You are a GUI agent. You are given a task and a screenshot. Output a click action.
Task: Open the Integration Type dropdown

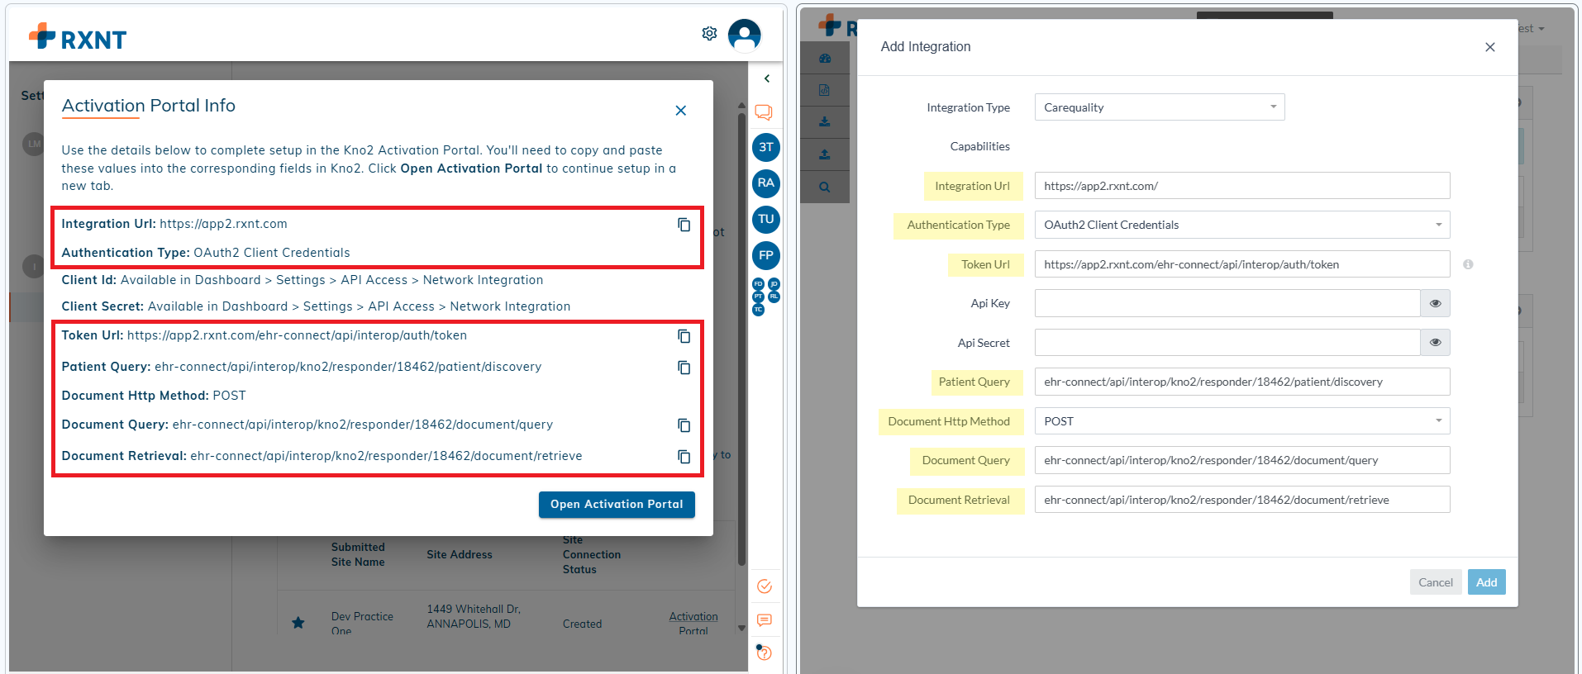(1160, 107)
